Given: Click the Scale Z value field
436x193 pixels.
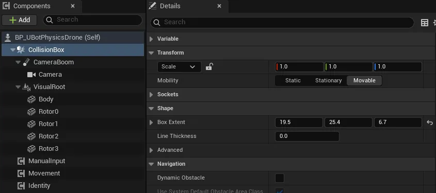Looking at the screenshot, I should click(398, 67).
